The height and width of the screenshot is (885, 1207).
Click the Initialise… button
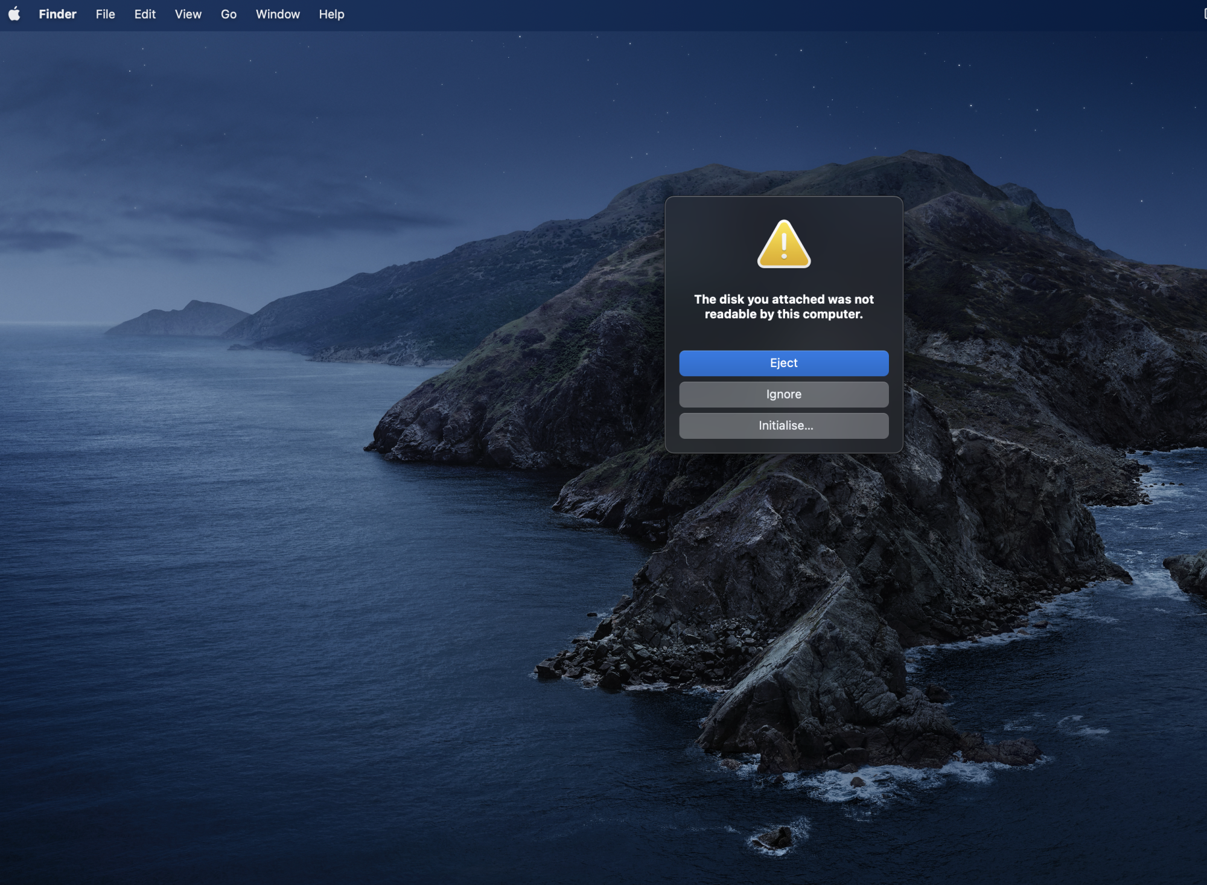point(783,426)
